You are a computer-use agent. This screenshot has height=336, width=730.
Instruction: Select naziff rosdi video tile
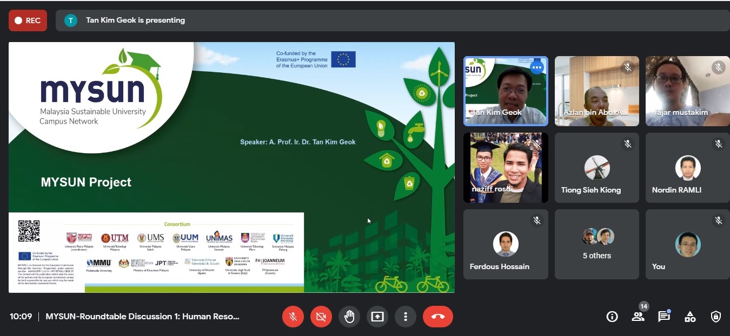click(506, 168)
